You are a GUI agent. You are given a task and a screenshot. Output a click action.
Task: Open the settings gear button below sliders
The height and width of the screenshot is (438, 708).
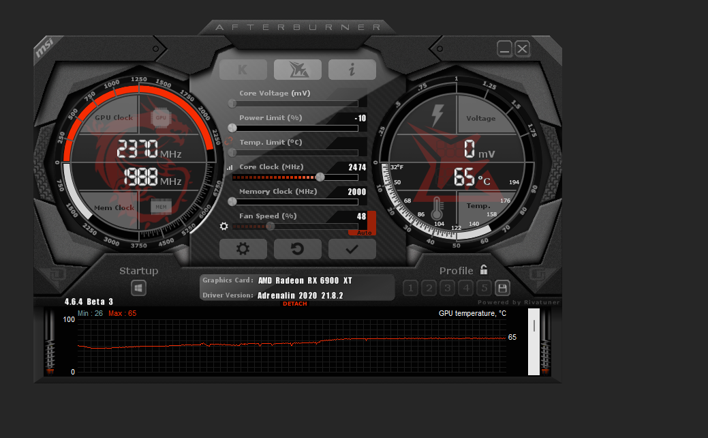tap(243, 249)
